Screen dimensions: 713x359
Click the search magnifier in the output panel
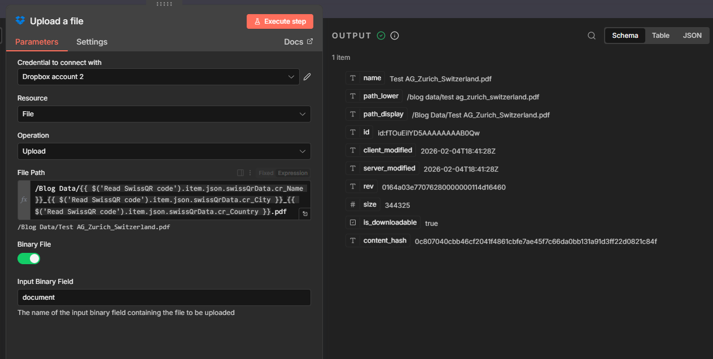pos(591,35)
